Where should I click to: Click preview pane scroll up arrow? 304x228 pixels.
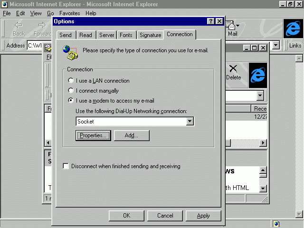coord(263,171)
